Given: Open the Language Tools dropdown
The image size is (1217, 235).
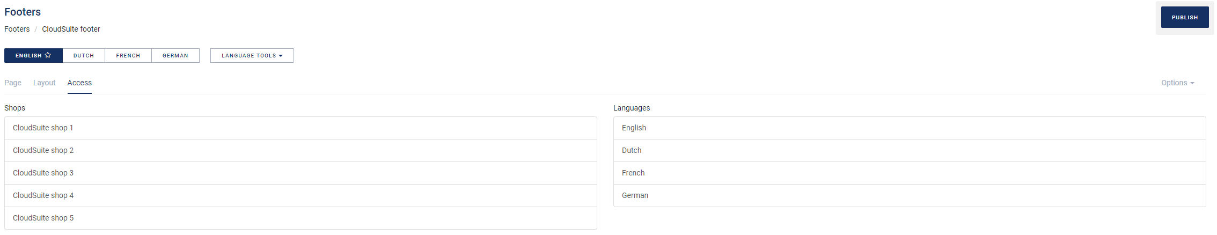Looking at the screenshot, I should 252,55.
